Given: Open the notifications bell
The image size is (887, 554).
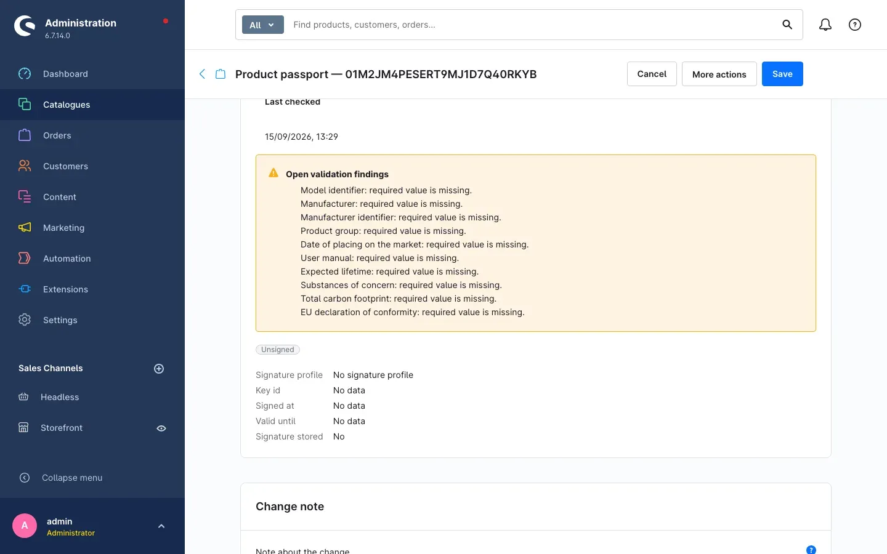Looking at the screenshot, I should coord(825,25).
